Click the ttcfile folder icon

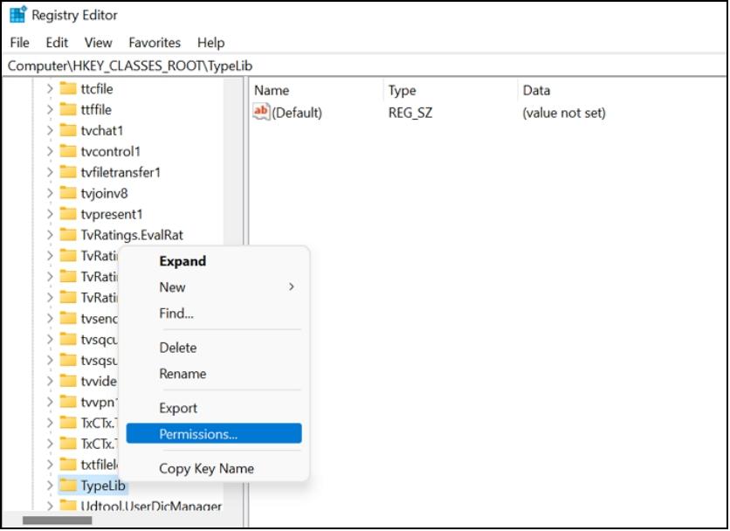point(68,88)
